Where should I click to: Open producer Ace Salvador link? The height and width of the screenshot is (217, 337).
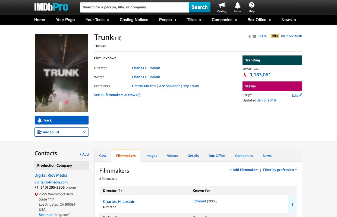click(x=169, y=86)
